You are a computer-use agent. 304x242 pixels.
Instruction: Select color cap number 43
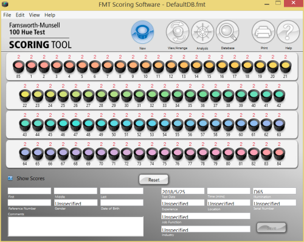pyautogui.click(x=25, y=125)
